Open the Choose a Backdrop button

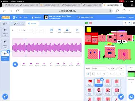click(x=131, y=97)
